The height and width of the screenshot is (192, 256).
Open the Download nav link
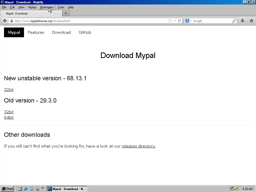pyautogui.click(x=61, y=32)
